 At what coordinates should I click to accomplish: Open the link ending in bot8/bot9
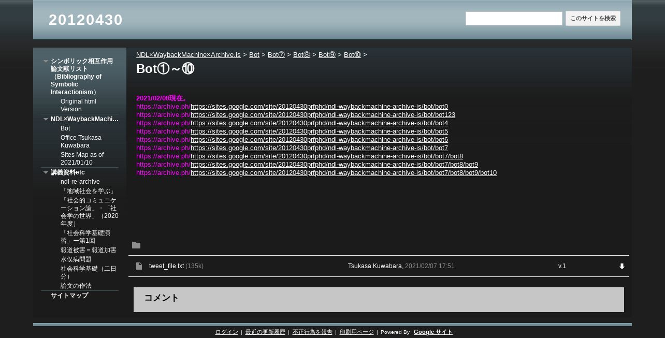point(334,165)
